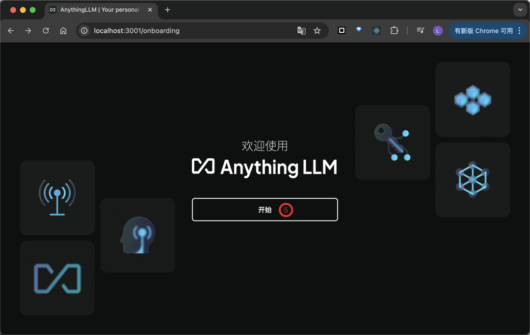
Task: Click the hexagon network cube tile
Action: point(473,179)
